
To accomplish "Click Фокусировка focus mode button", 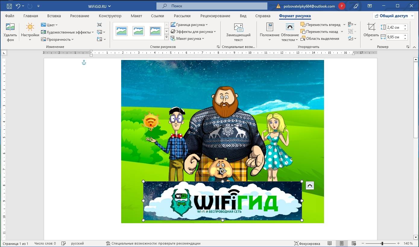I will coord(307,243).
